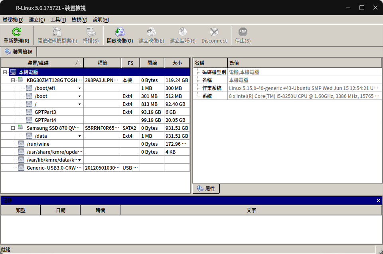Open the /boot/efi partition dropdown arrow
This screenshot has height=254, width=383.
(x=79, y=88)
